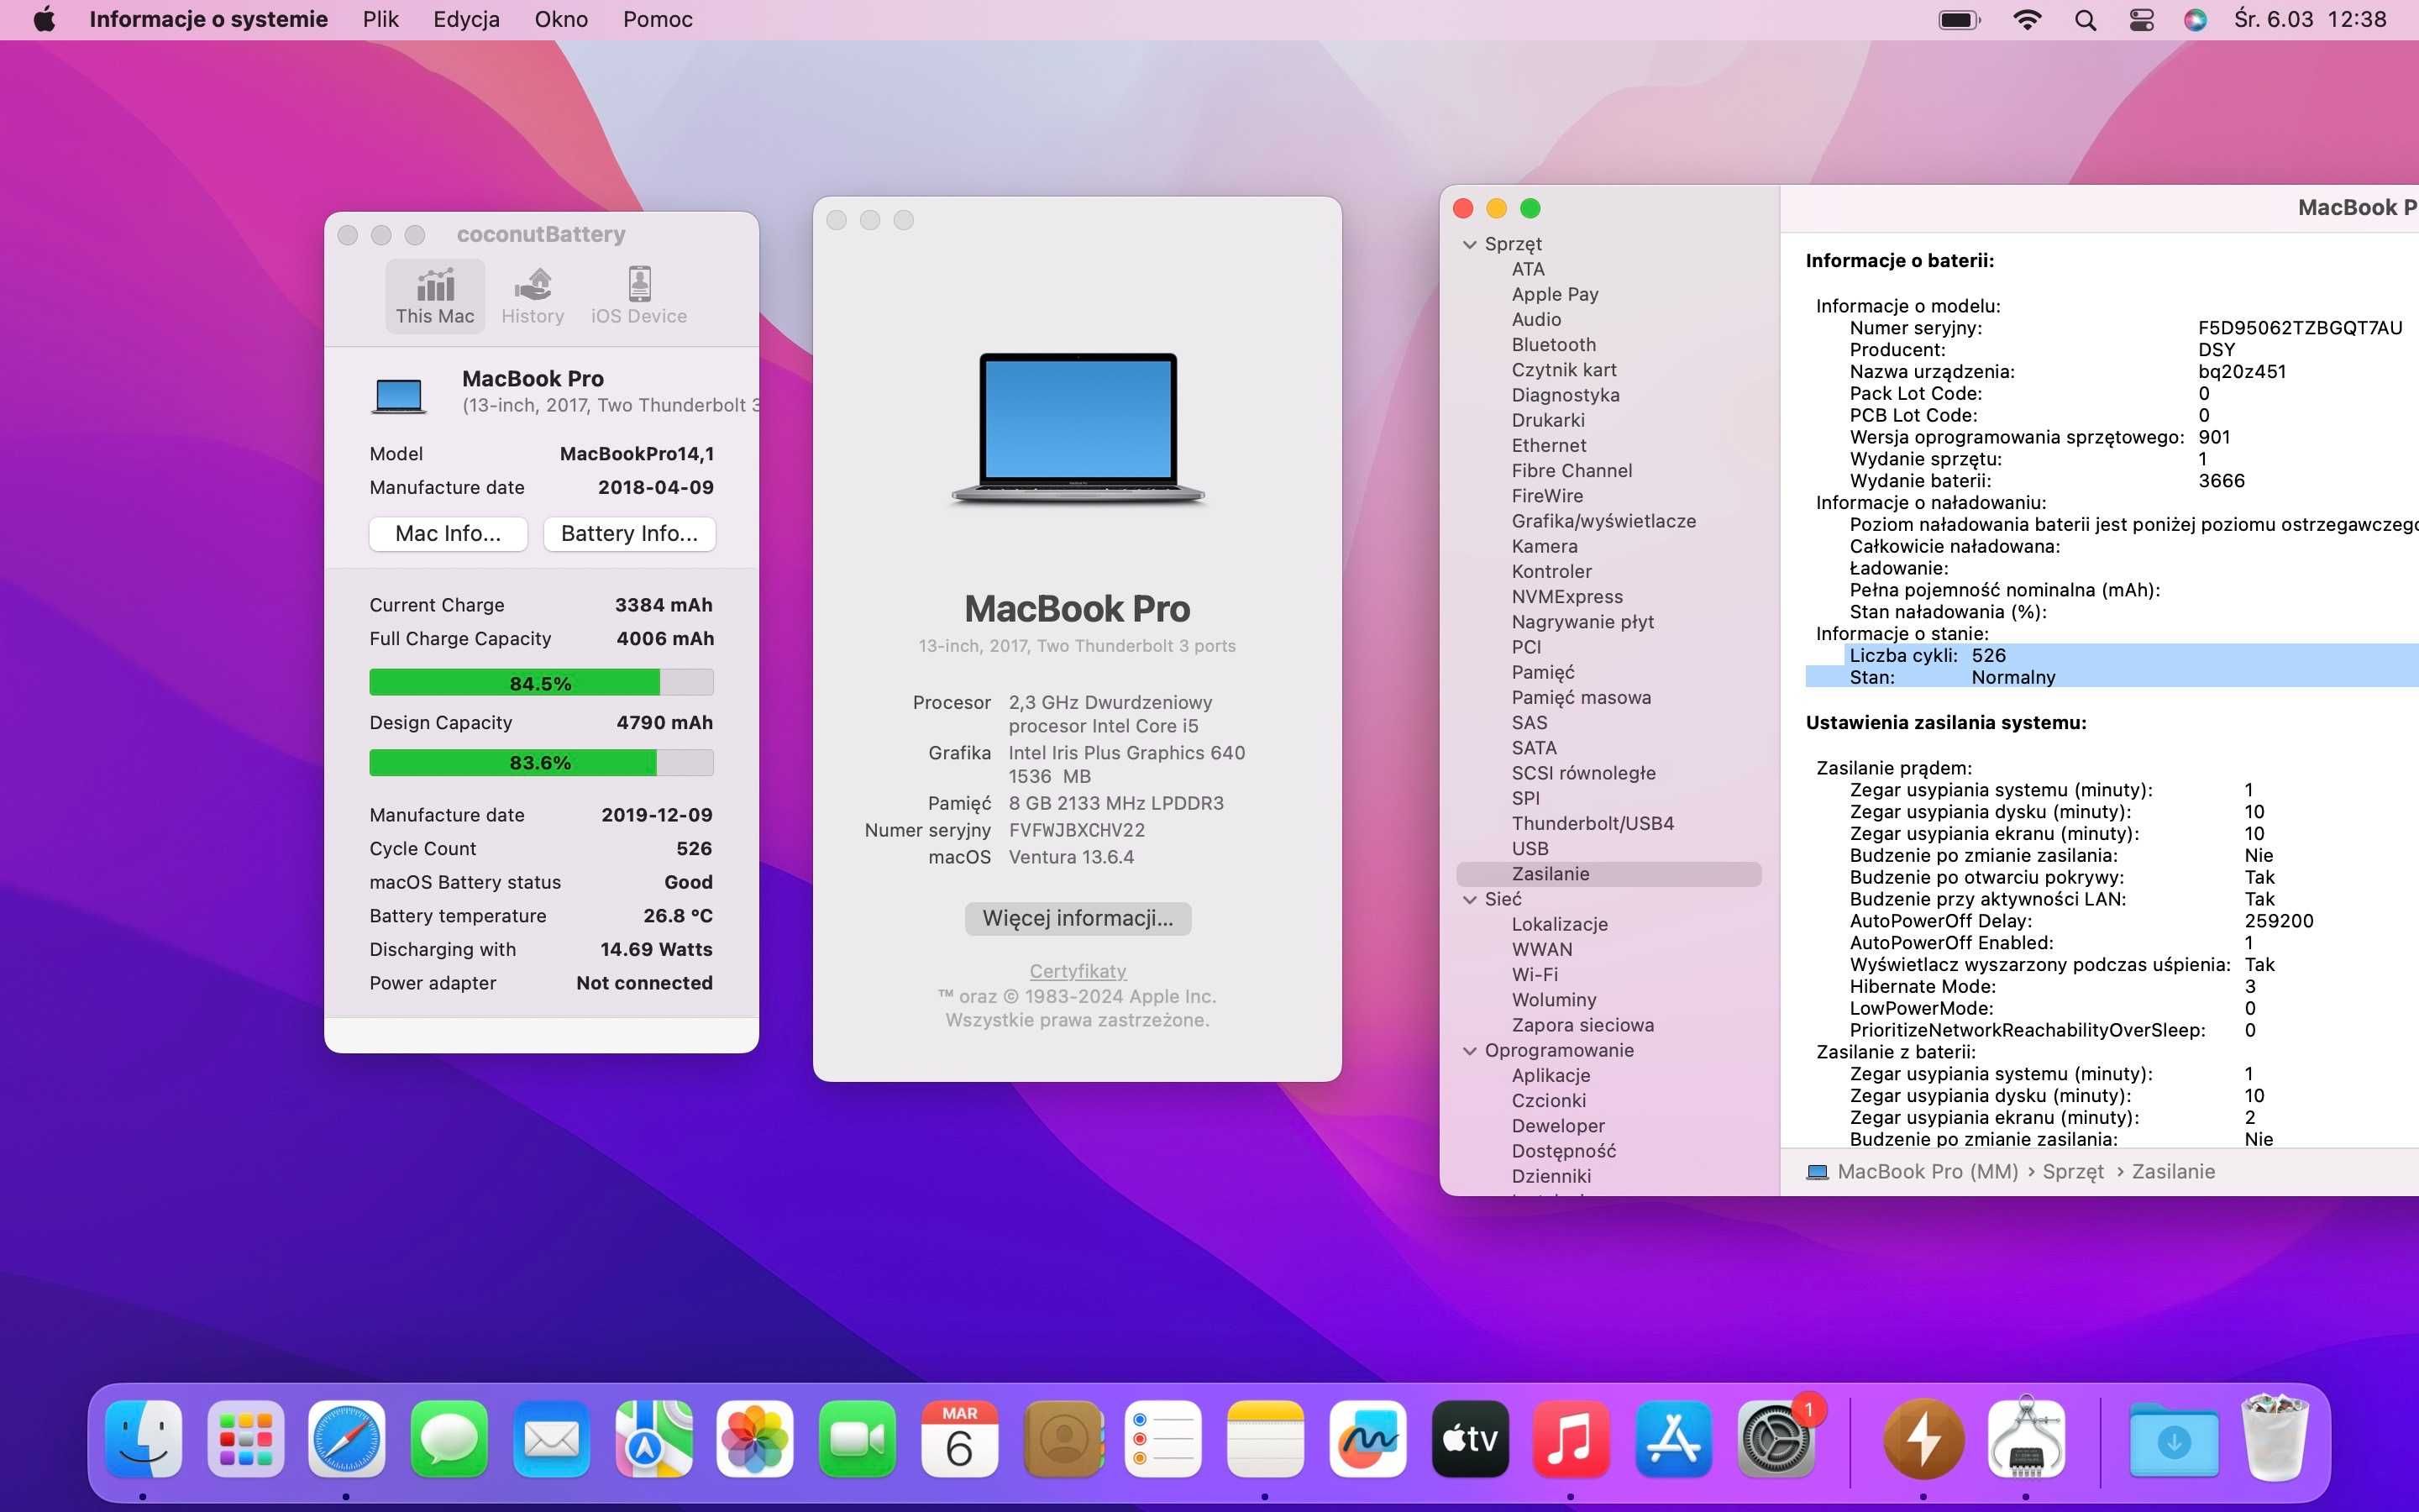
Task: Open Control Center icon in menu bar
Action: click(2141, 20)
